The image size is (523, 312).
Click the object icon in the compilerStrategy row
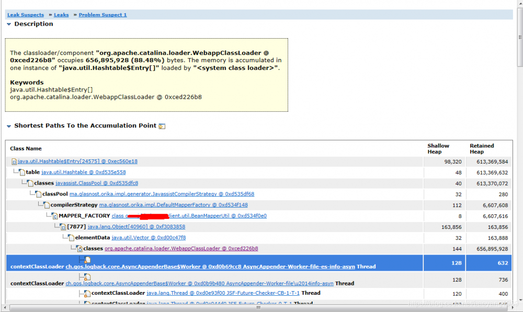coord(47,205)
